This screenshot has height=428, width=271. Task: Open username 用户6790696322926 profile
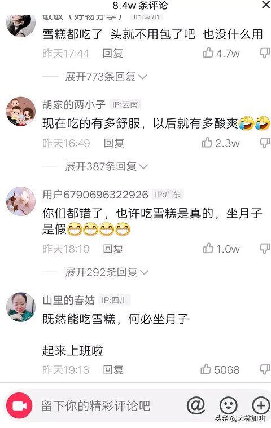tap(95, 195)
